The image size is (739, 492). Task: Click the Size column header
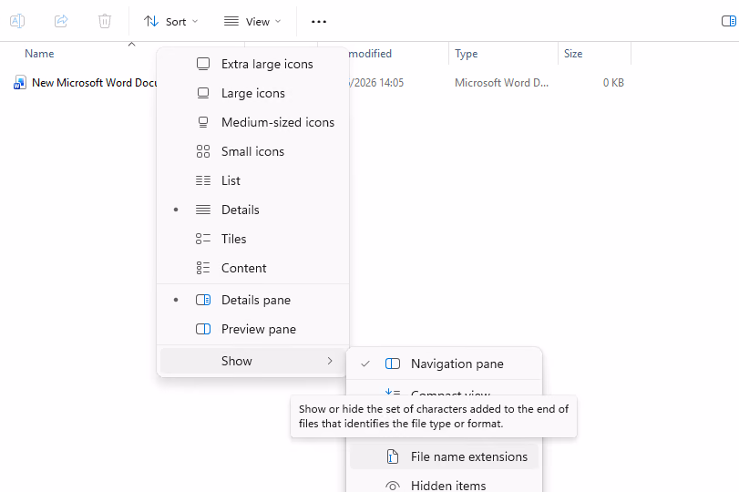point(573,54)
